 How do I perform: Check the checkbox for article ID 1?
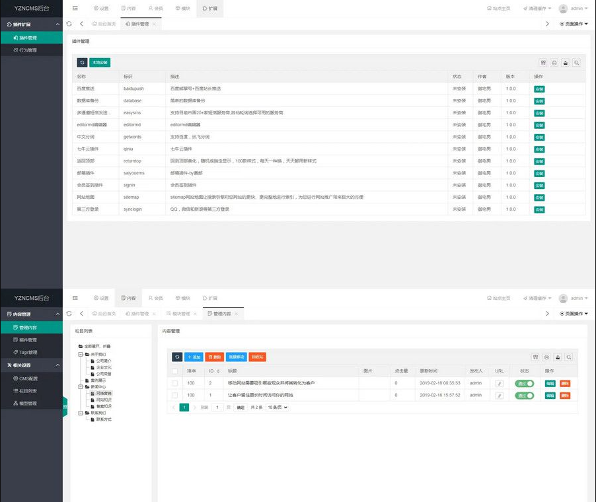coord(174,395)
